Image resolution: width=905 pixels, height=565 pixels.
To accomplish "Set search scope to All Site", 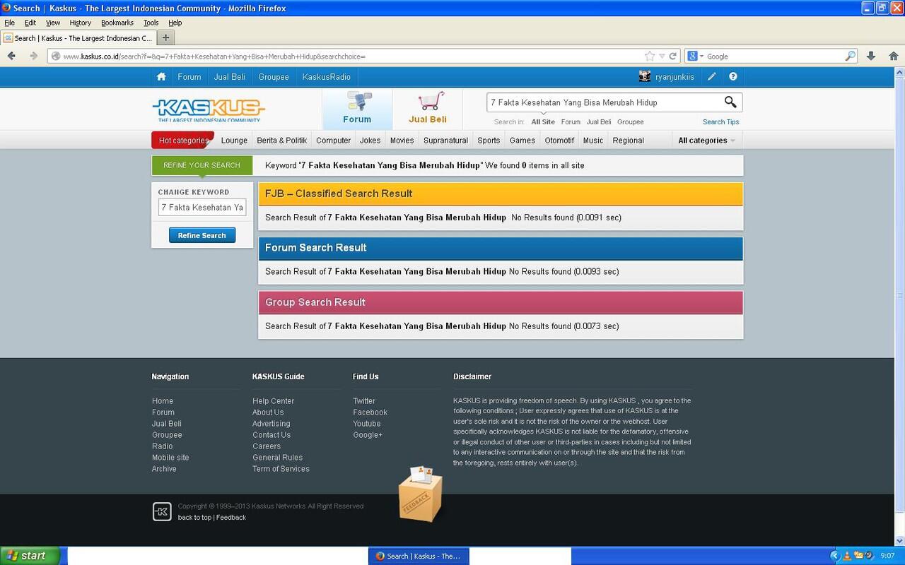I will tap(543, 122).
